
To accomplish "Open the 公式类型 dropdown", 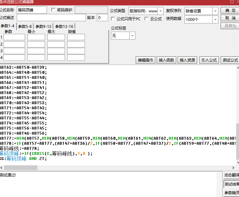I will [160, 11].
